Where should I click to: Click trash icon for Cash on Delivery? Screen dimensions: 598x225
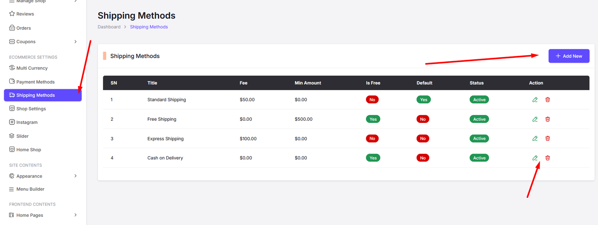click(548, 158)
